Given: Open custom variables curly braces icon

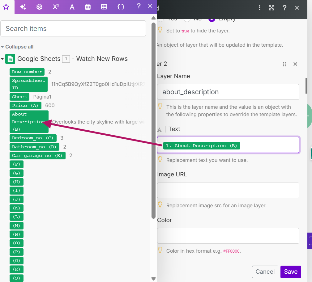Looking at the screenshot, I should (x=121, y=7).
